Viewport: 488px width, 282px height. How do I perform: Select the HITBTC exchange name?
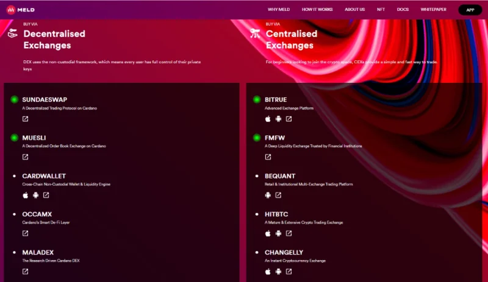[276, 214]
